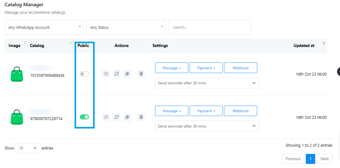Refresh catalog 879000787226714 via sync icon
The width and height of the screenshot is (340, 168).
(117, 117)
